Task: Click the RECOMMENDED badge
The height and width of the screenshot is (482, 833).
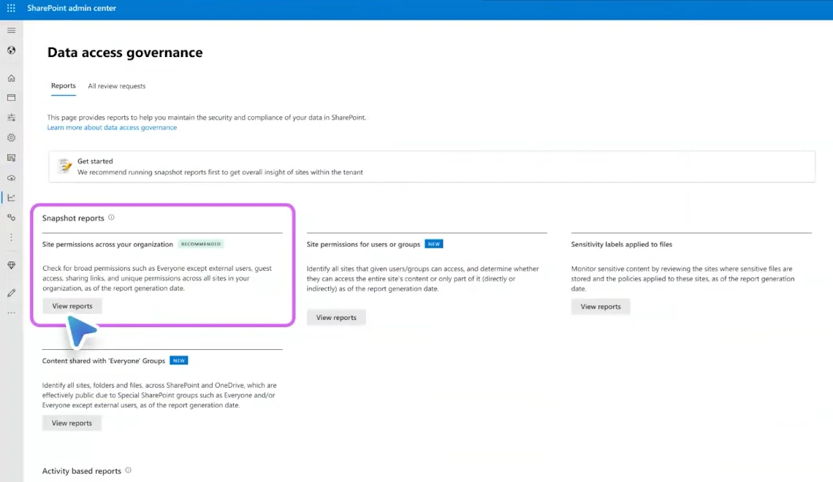Action: [201, 244]
